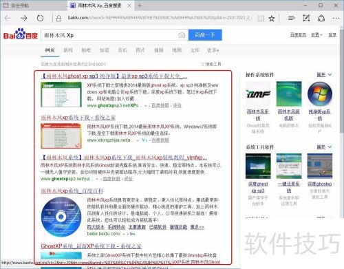344x269 pixels.
Task: Click 评价 link on first result
Action: [x=177, y=105]
